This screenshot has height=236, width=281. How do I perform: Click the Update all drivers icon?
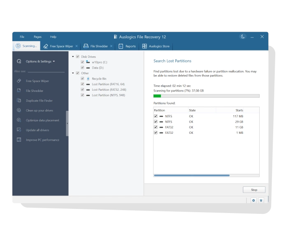(19, 130)
